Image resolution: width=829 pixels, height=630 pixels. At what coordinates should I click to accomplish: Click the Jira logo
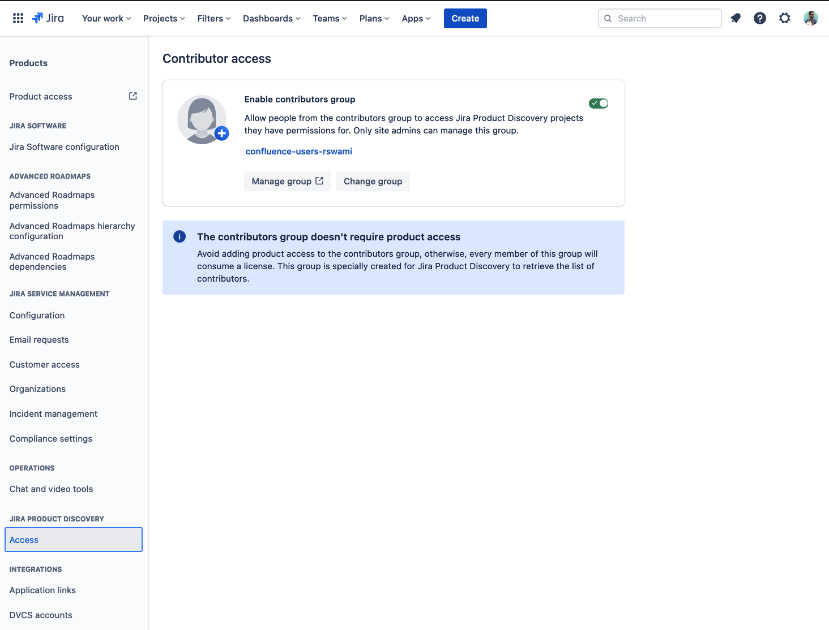coord(48,18)
